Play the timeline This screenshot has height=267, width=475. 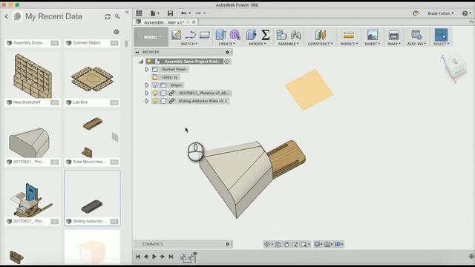[154, 257]
